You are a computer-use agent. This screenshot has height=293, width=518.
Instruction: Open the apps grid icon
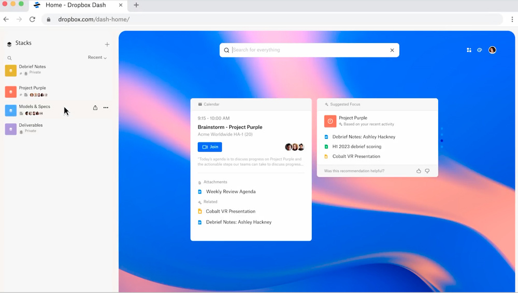[469, 50]
